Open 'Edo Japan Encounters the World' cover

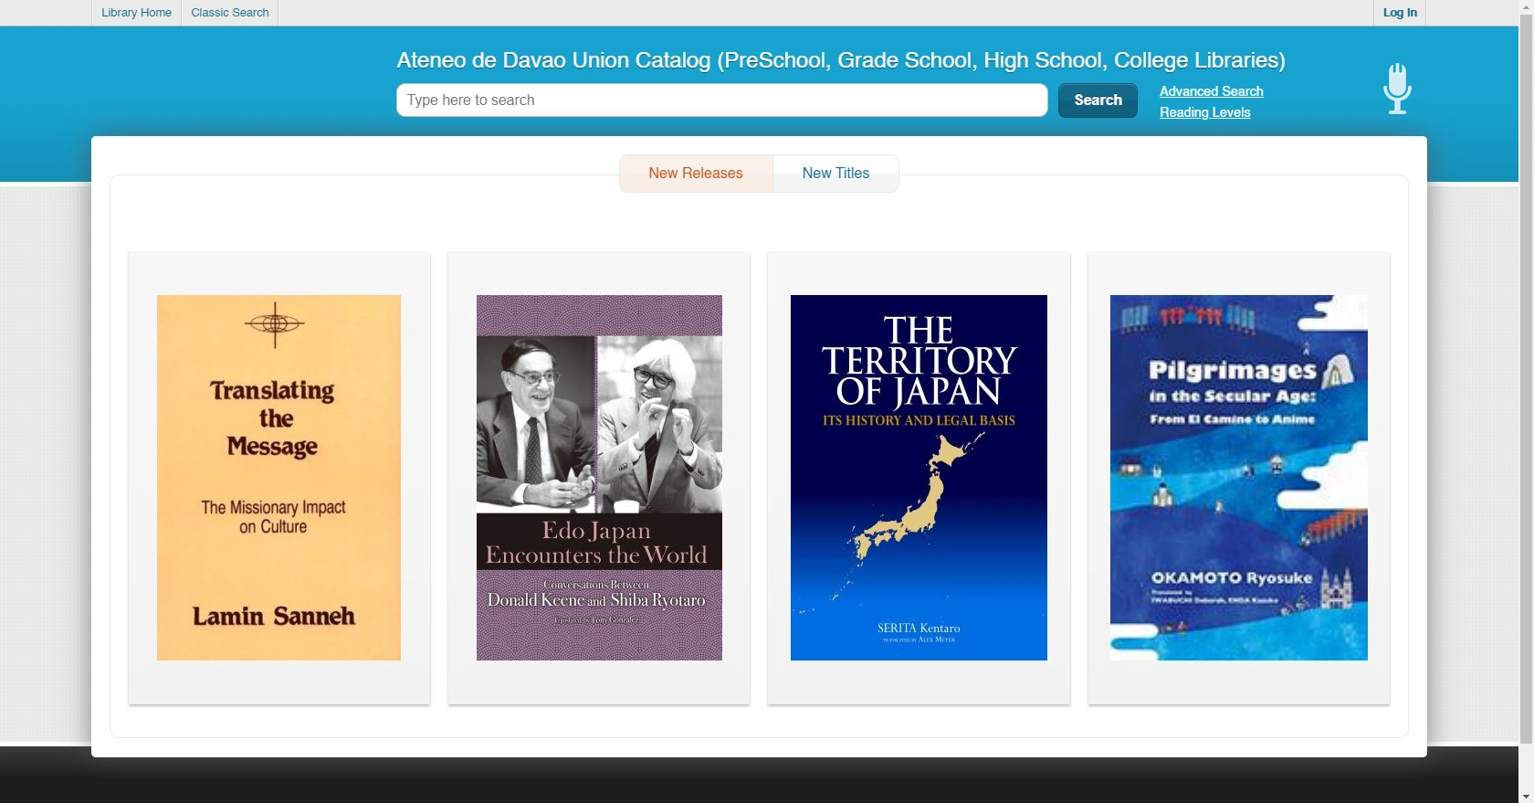click(x=599, y=478)
